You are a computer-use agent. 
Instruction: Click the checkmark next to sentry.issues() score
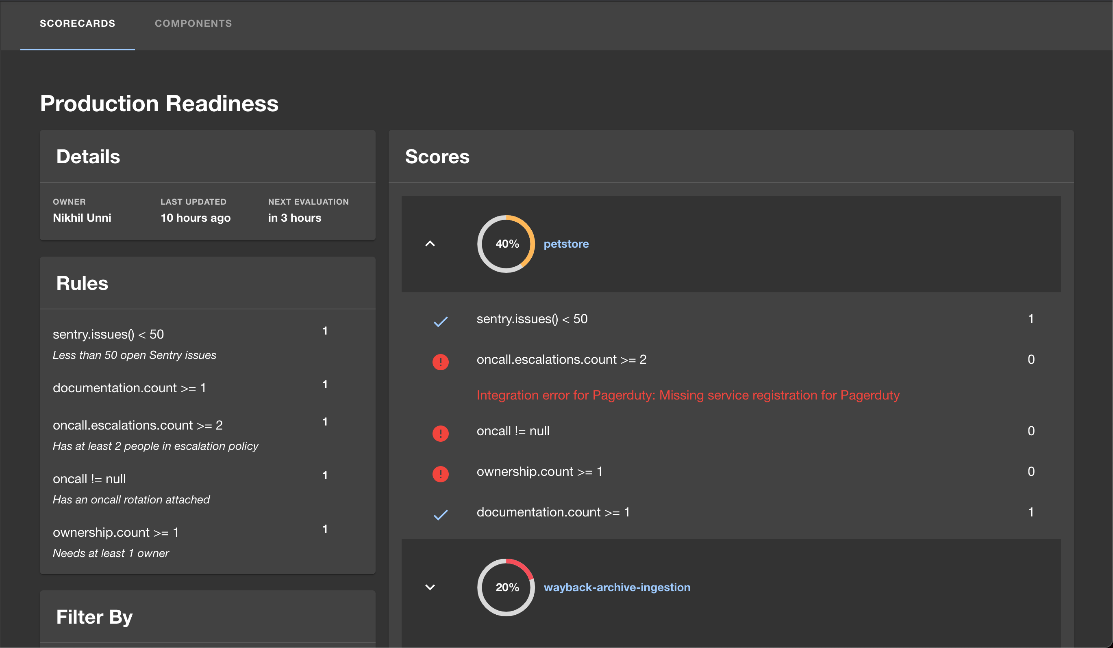(440, 322)
